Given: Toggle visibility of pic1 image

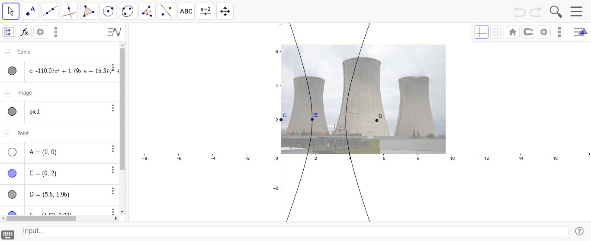Looking at the screenshot, I should click(x=12, y=111).
